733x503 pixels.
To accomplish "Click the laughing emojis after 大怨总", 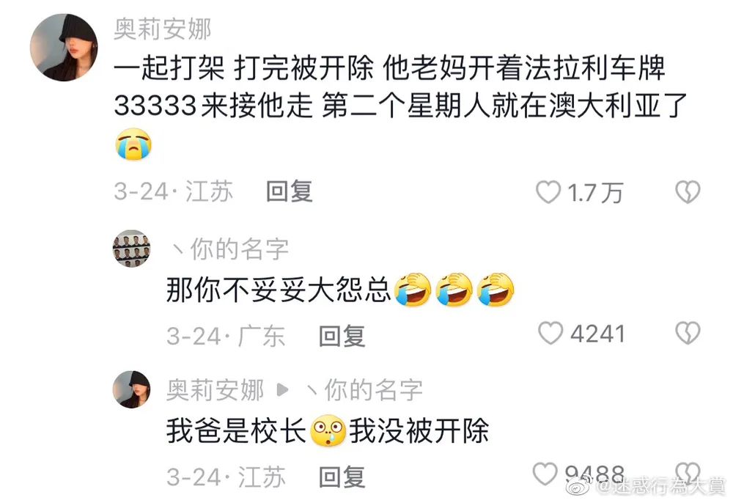I will pyautogui.click(x=454, y=290).
